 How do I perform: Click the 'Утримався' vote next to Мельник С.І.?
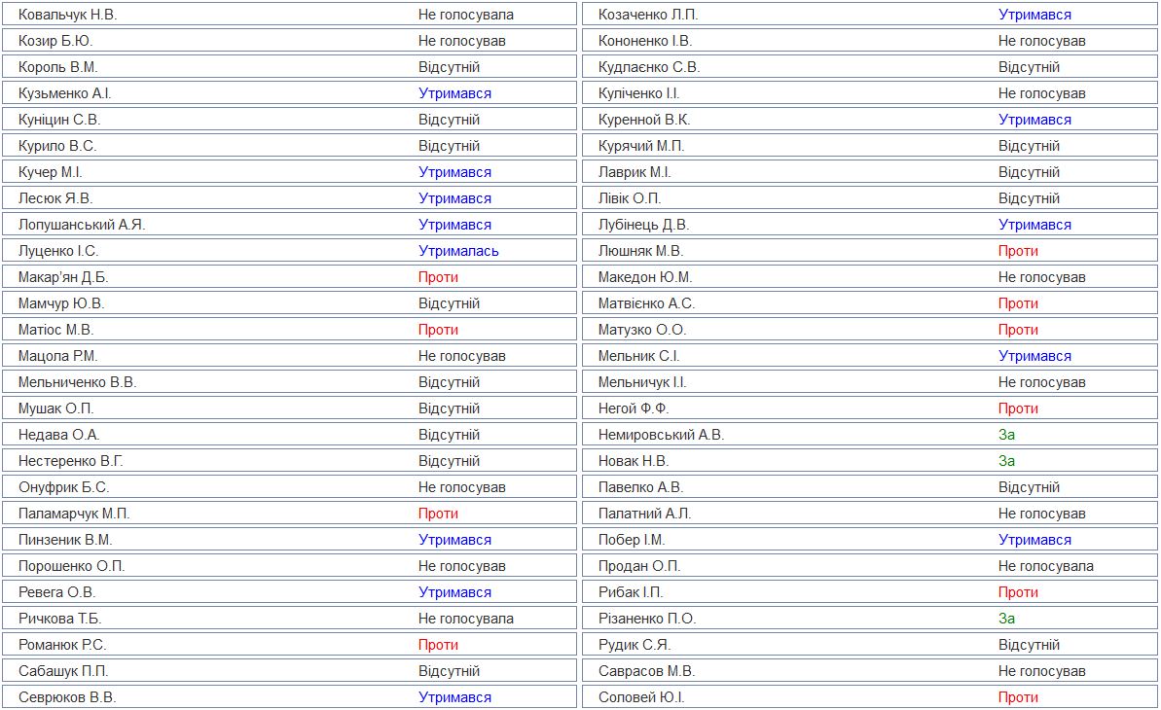point(1034,356)
